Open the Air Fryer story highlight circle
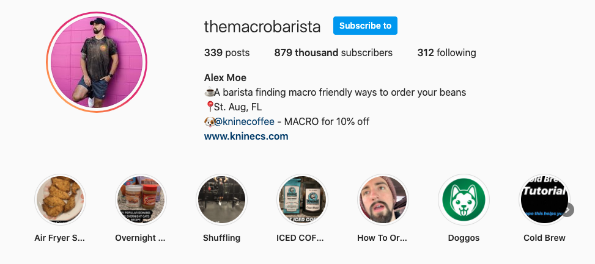 coord(61,199)
